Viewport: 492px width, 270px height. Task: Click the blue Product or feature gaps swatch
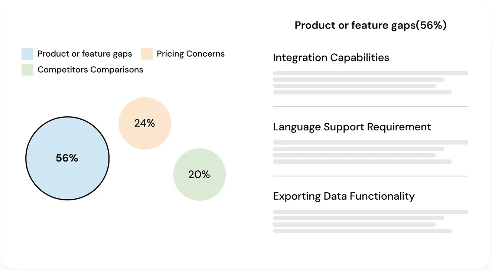[27, 54]
